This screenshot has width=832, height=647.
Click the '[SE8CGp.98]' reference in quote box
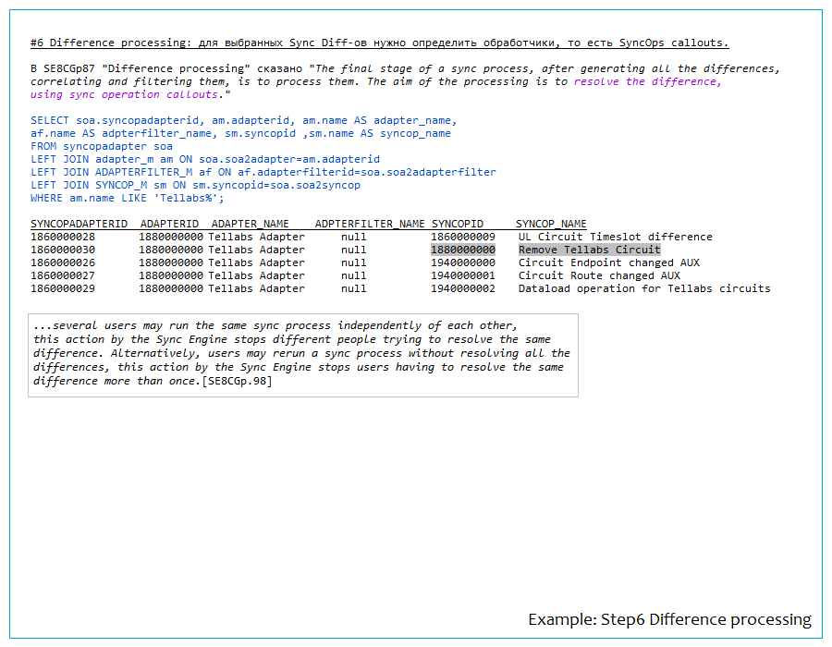click(238, 379)
